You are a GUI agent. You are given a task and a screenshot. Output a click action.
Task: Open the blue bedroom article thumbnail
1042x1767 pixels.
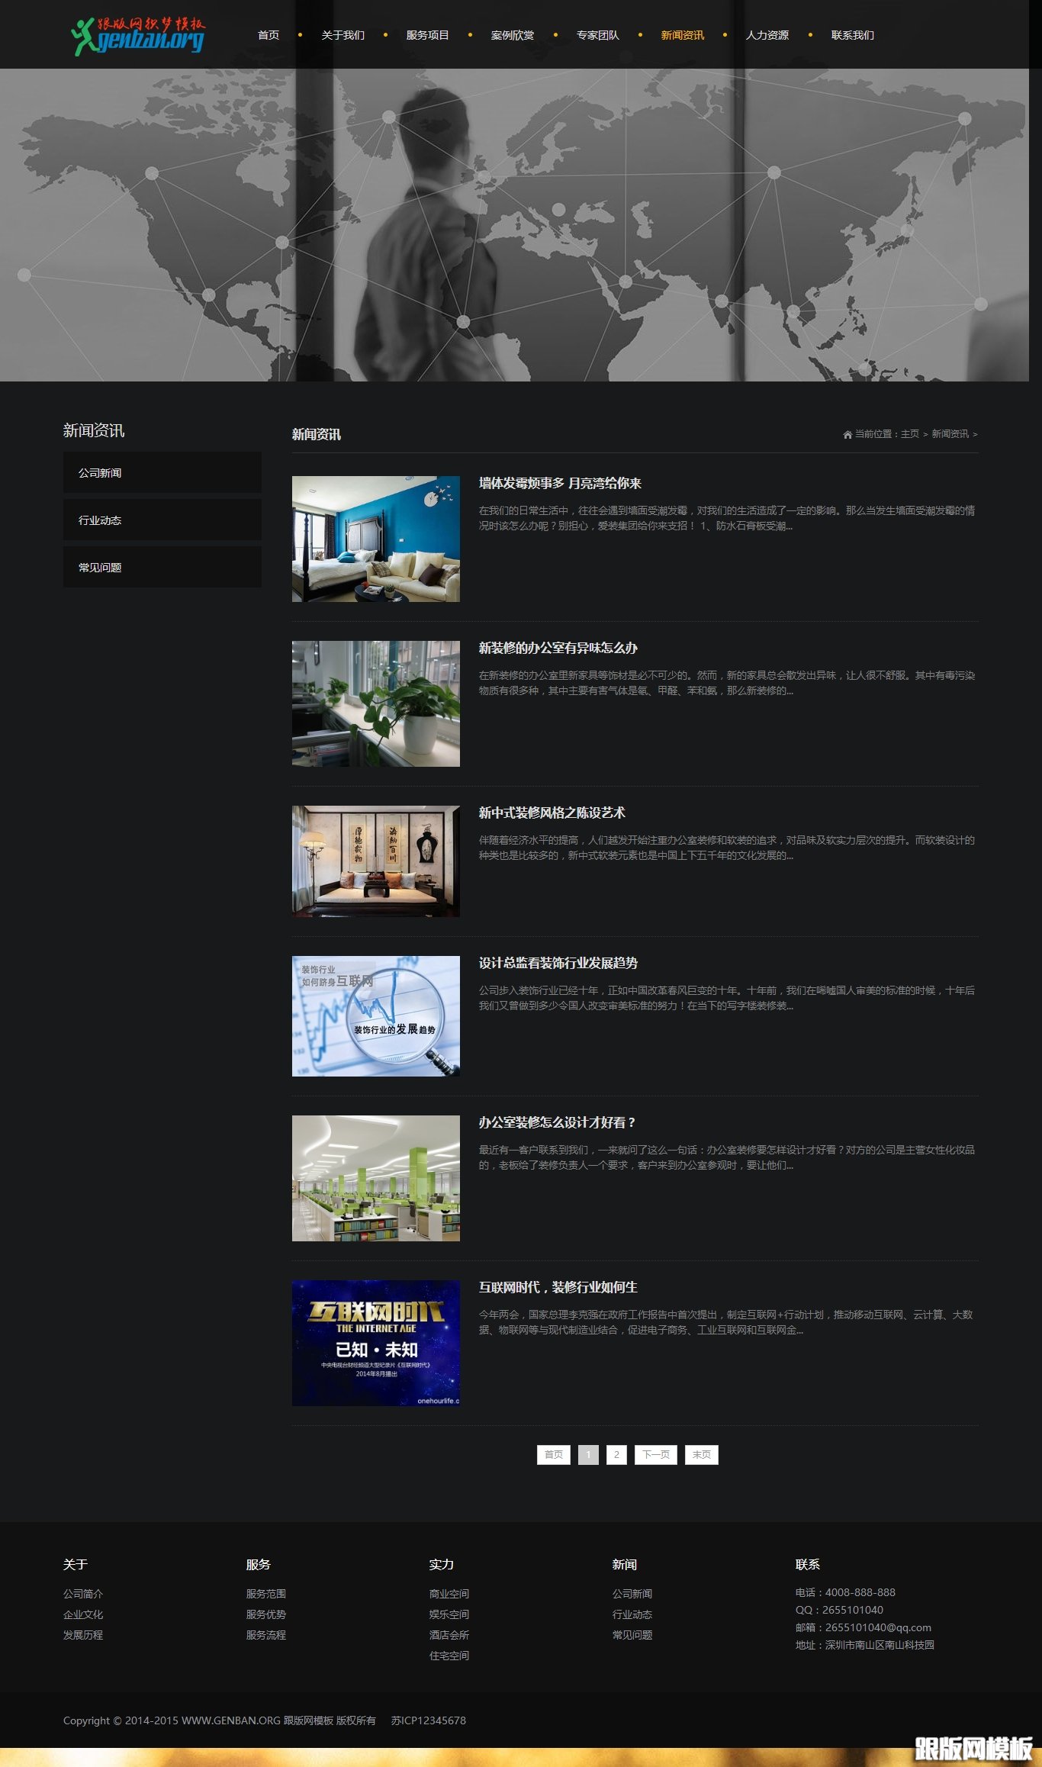point(375,539)
